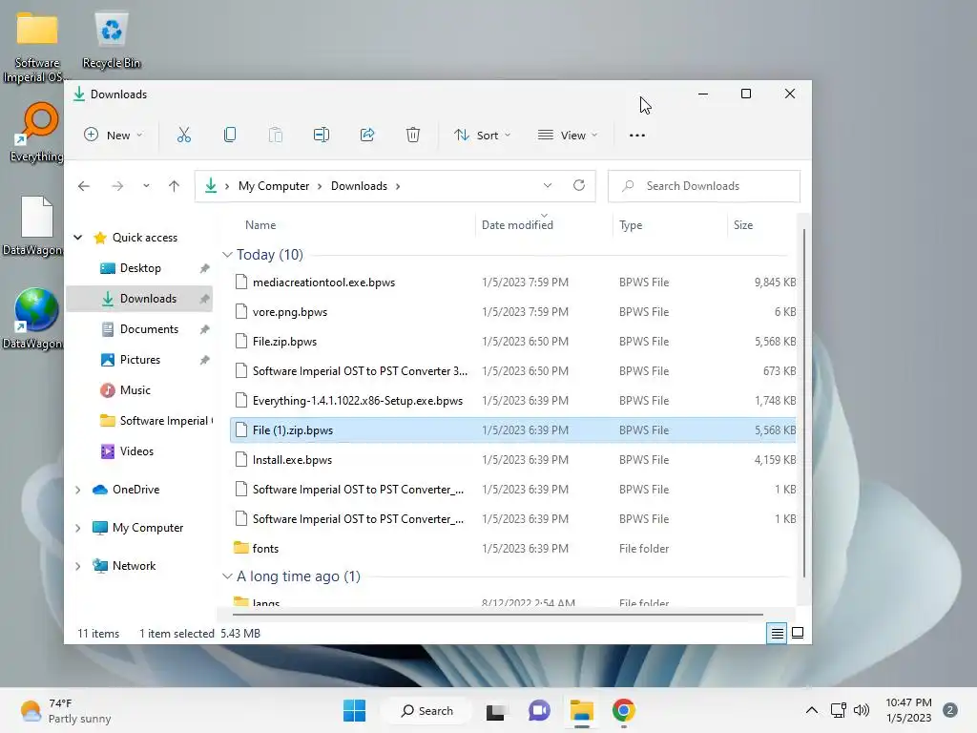
Task: Select Install.exe.bpws file
Action: (512, 460)
